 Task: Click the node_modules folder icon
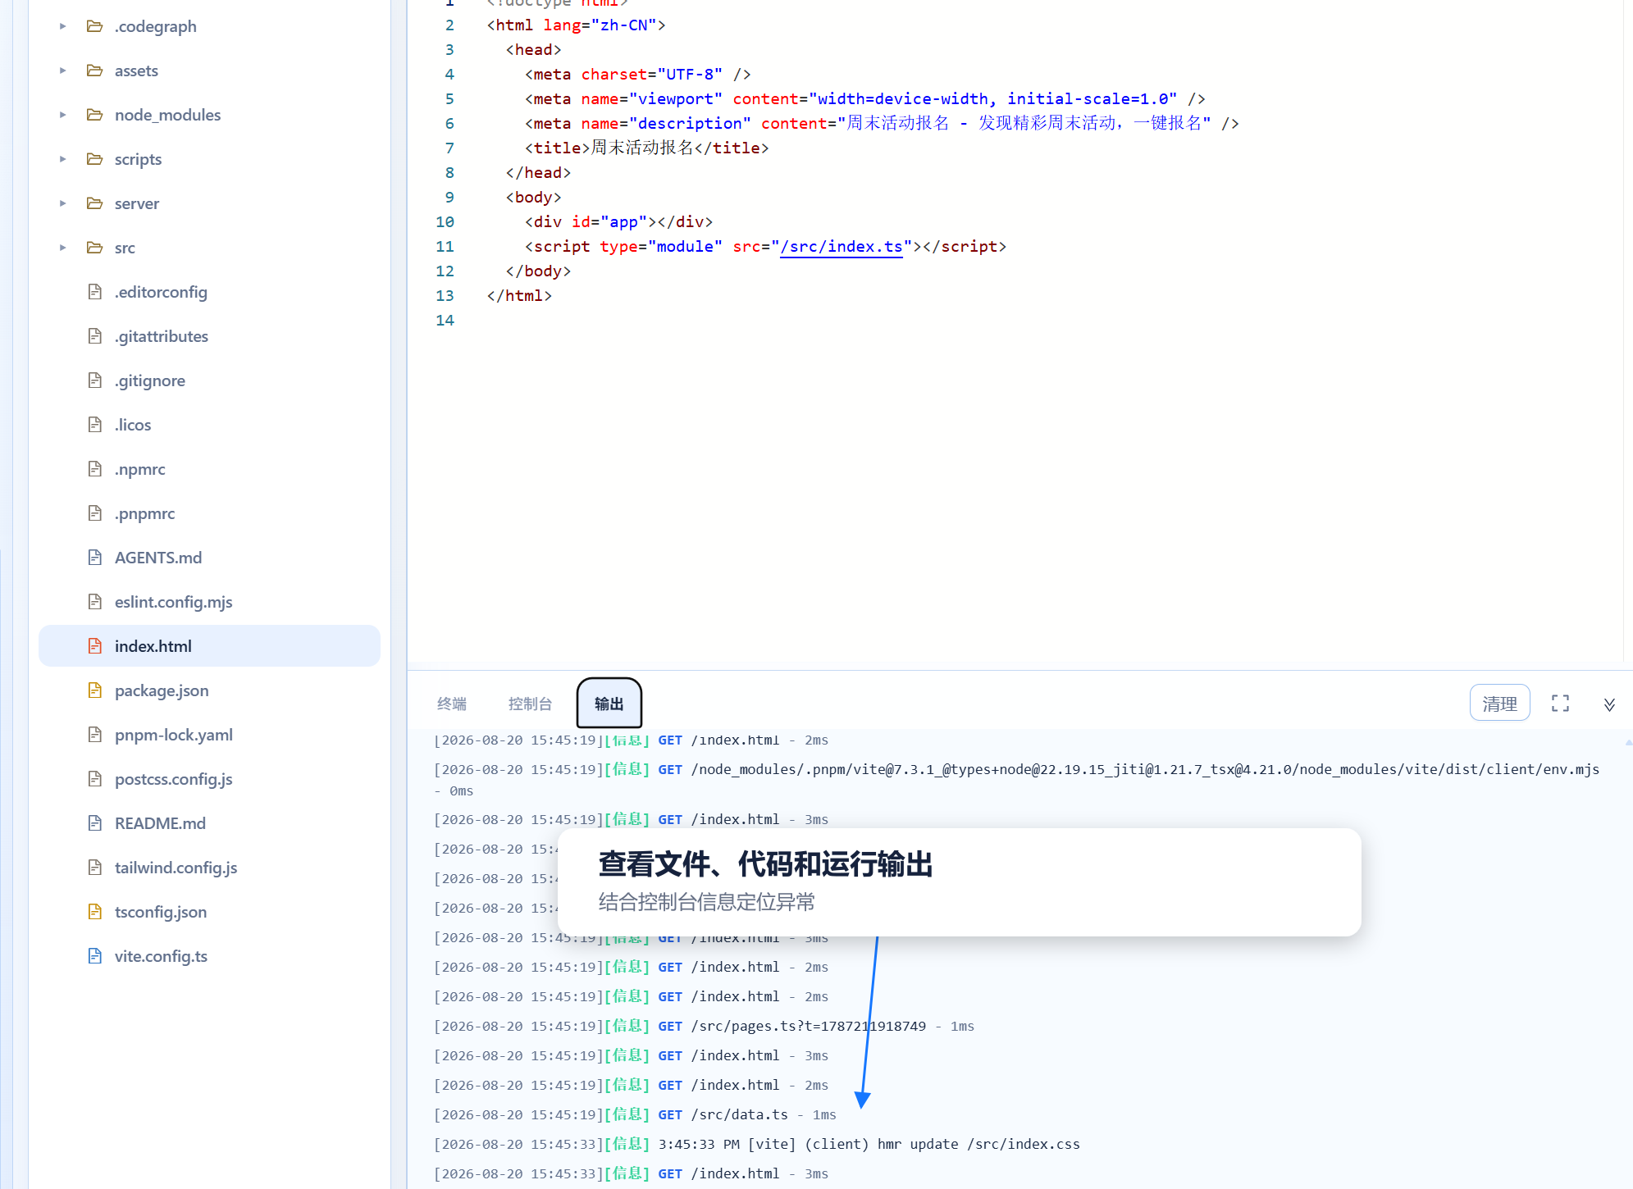pos(95,115)
